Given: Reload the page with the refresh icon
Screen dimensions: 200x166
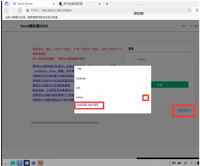Looking at the screenshot, I should tap(20, 10).
